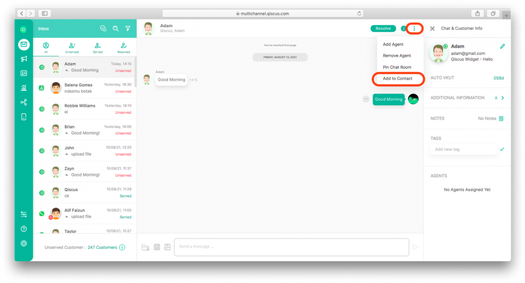This screenshot has height=283, width=525.
Task: Select Add to Contact from the menu
Action: [x=398, y=79]
